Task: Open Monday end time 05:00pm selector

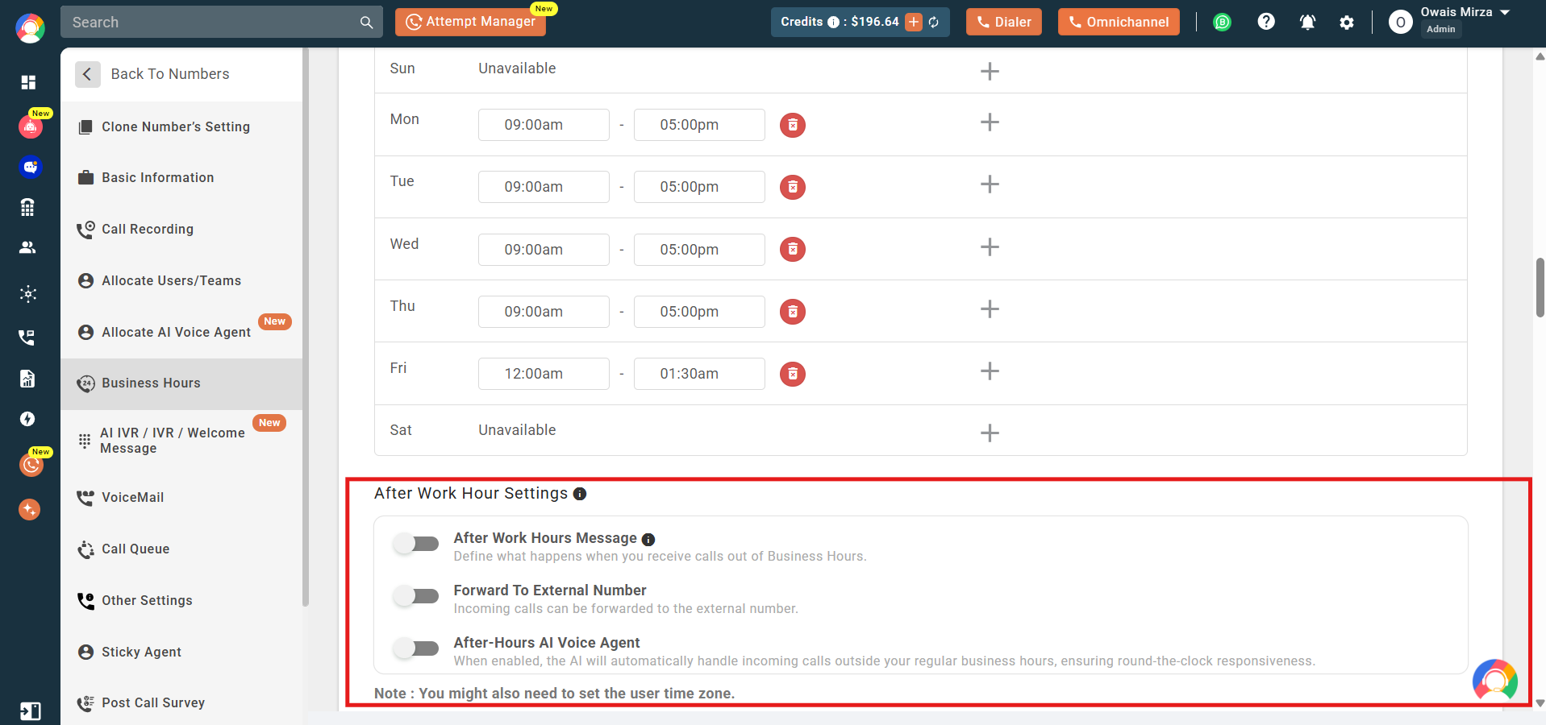Action: pyautogui.click(x=699, y=125)
